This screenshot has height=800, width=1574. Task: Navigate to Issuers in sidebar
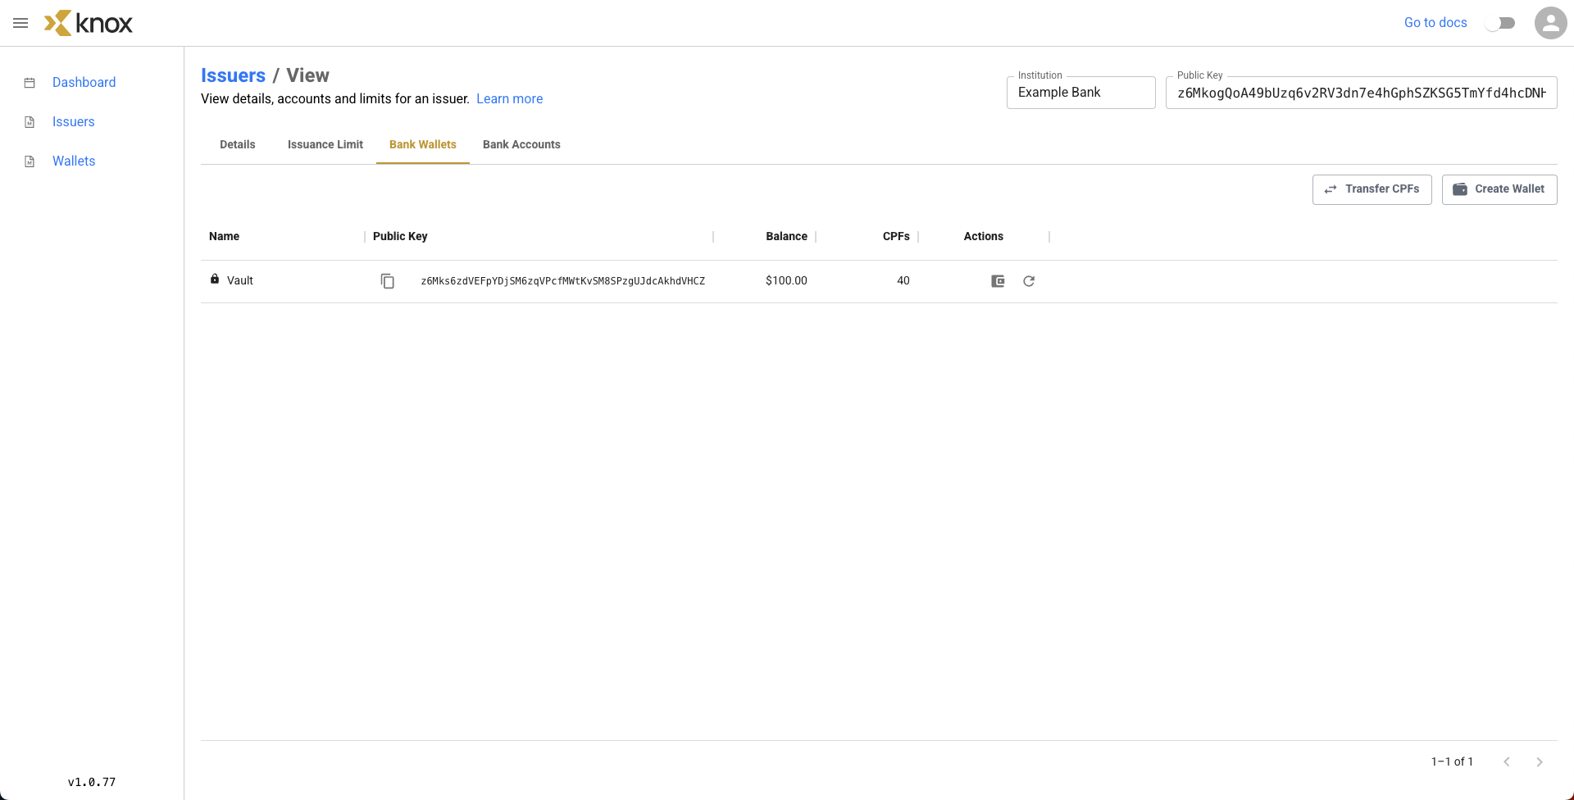tap(73, 121)
